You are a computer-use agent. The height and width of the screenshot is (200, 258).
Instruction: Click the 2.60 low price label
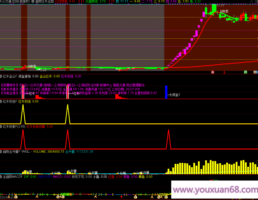43,70
